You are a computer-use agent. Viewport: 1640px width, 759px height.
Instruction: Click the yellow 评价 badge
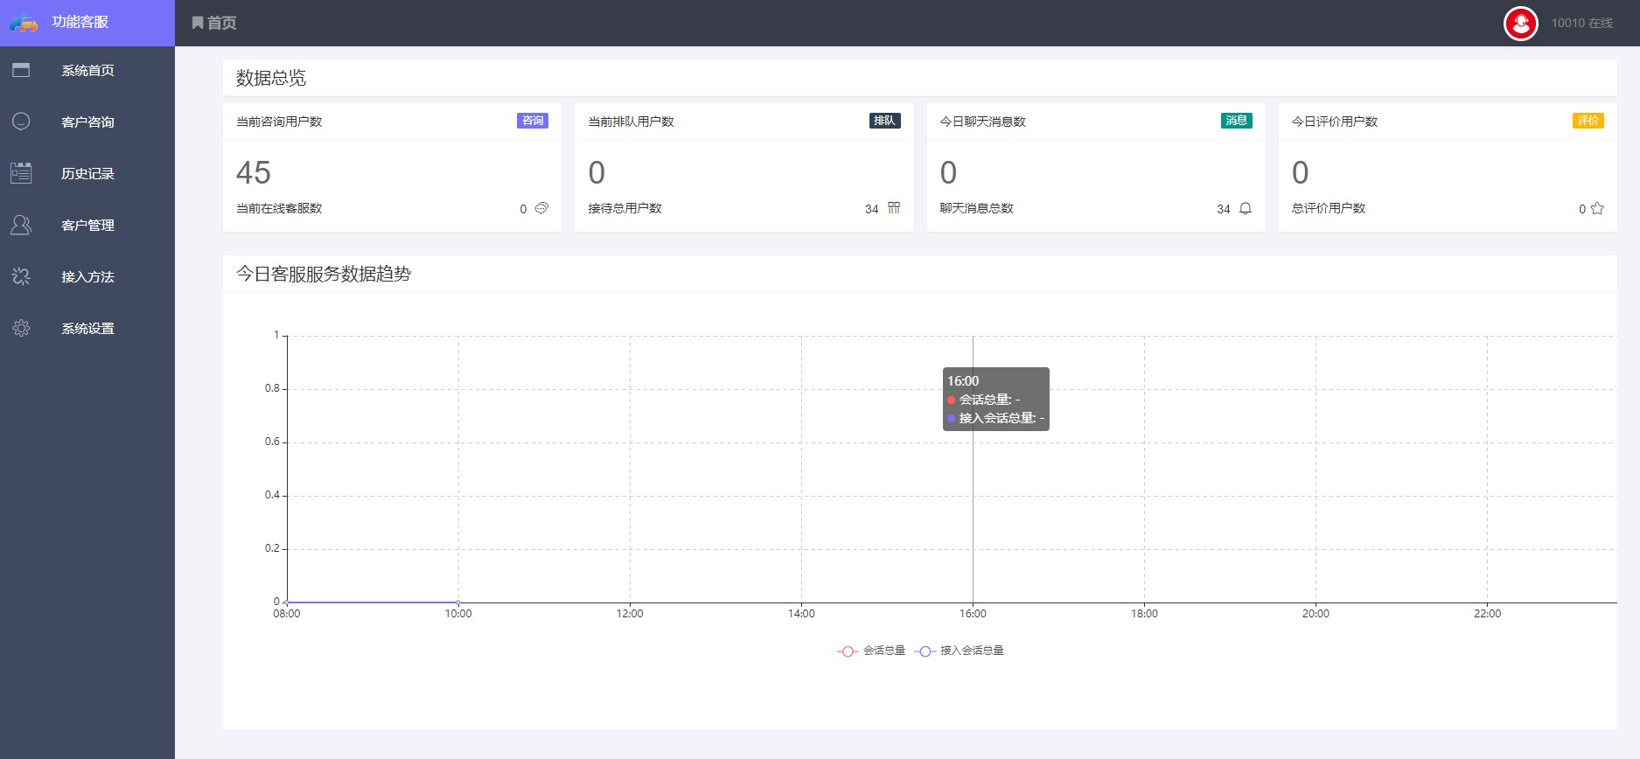[x=1588, y=121]
